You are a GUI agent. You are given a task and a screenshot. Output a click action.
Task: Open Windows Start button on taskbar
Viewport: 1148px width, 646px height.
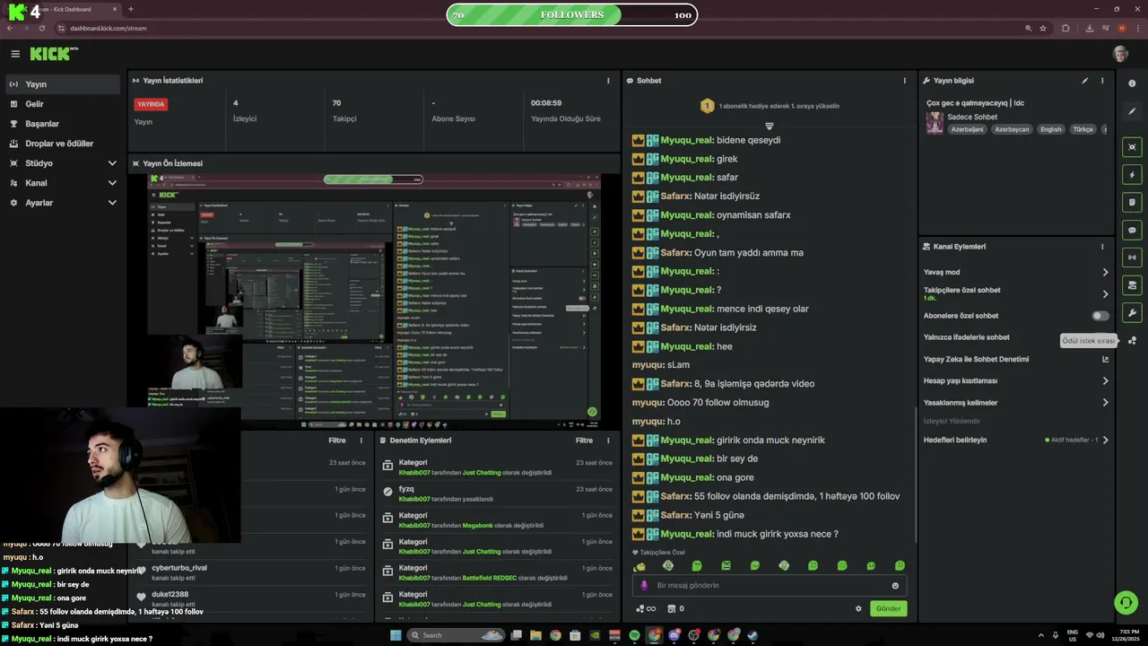pos(396,635)
